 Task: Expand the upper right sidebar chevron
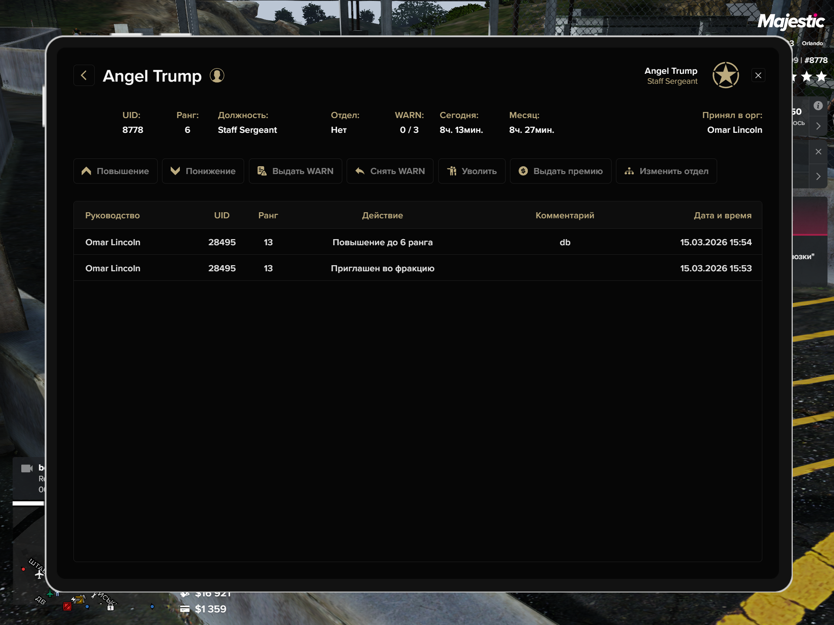pos(818,126)
